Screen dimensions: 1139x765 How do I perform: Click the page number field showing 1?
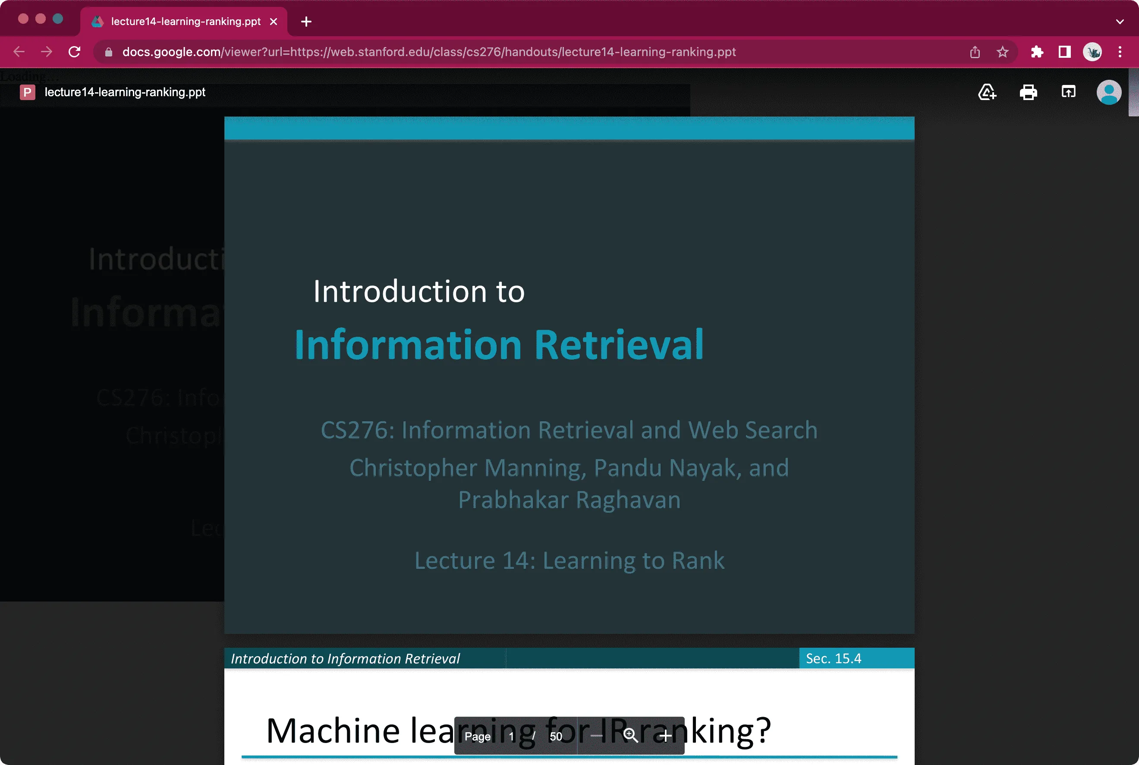[511, 737]
